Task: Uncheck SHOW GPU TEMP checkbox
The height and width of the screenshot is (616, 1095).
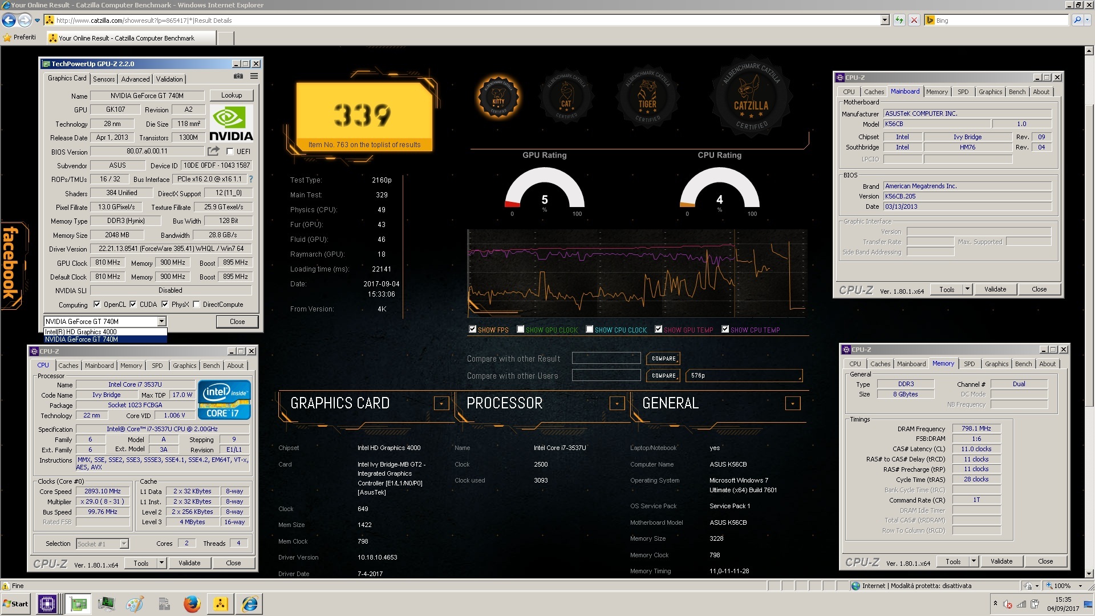Action: click(658, 329)
